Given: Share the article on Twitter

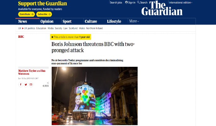Looking at the screenshot, I should [x=26, y=84].
